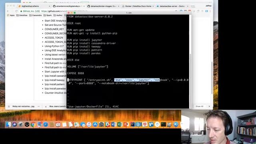
Task: Click ENTRYPOINT keyword in Dockerfile
Action: (75, 80)
